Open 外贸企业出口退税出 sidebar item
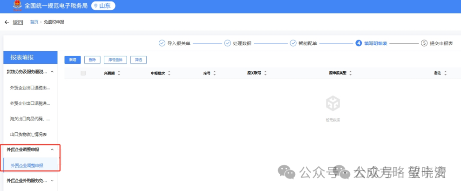The height and width of the screenshot is (191, 461). (30, 88)
